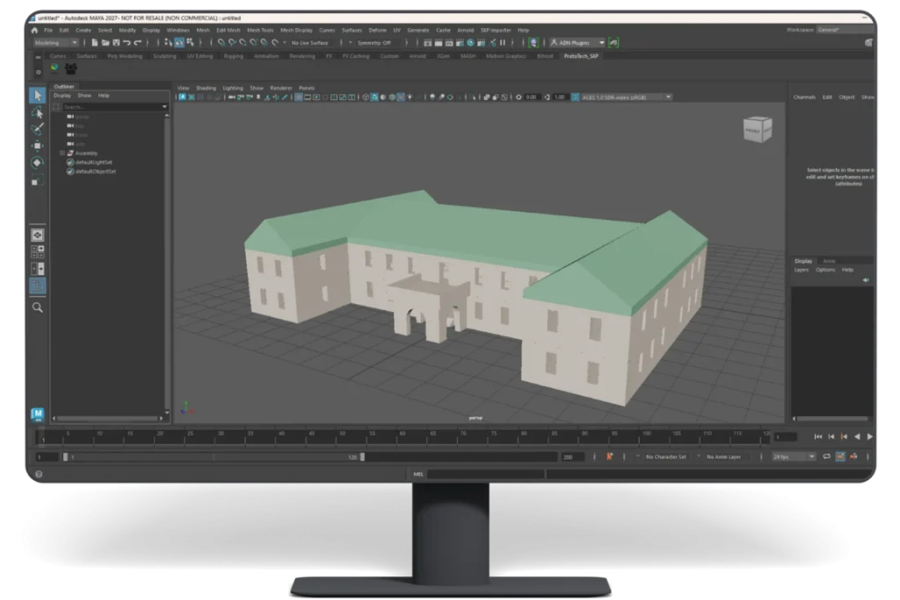The width and height of the screenshot is (900, 600).
Task: Go to start of playback range
Action: pyautogui.click(x=818, y=437)
